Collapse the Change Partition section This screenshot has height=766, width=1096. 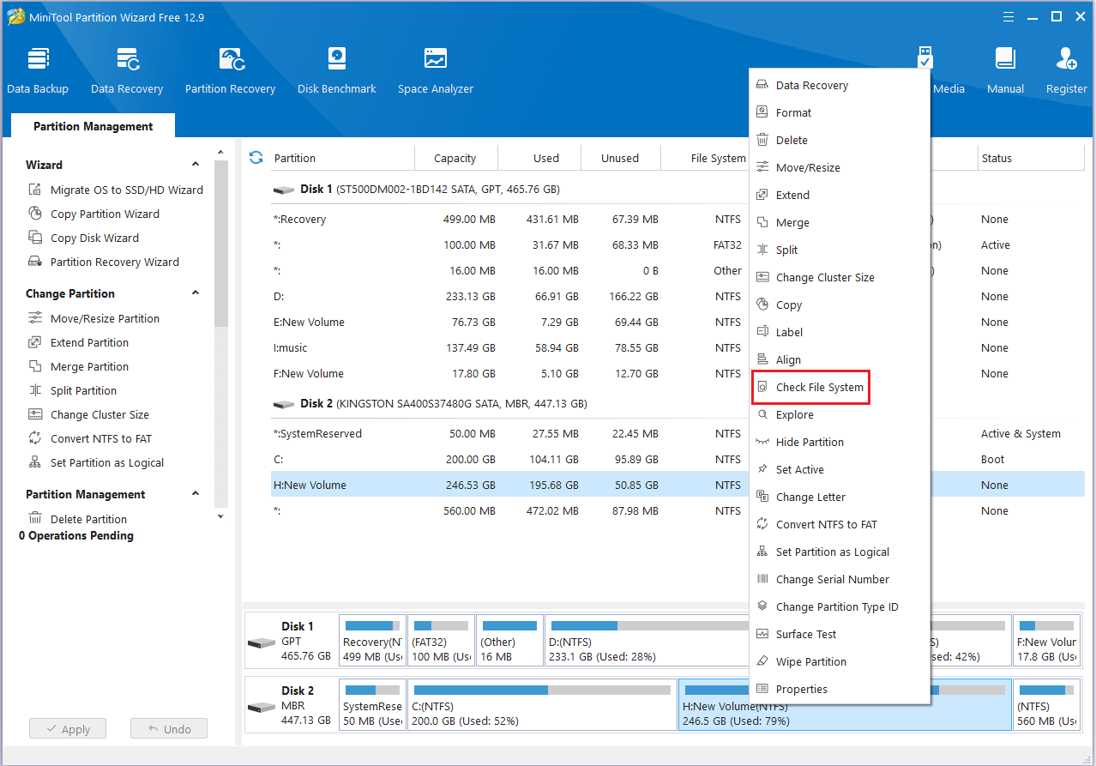[196, 293]
